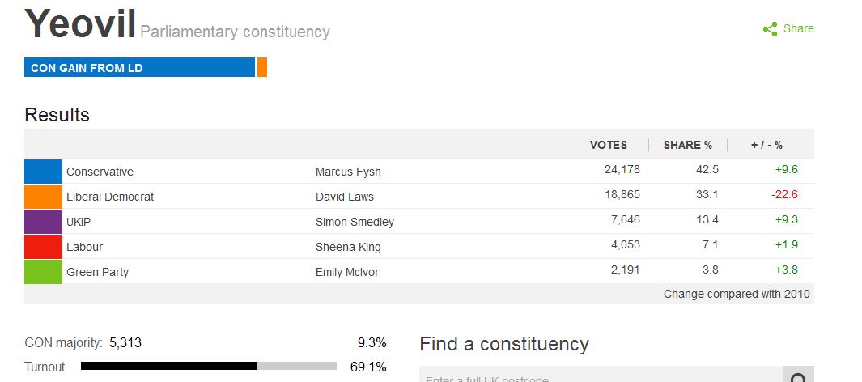This screenshot has height=382, width=862.
Task: Click the green Share icon
Action: [770, 29]
